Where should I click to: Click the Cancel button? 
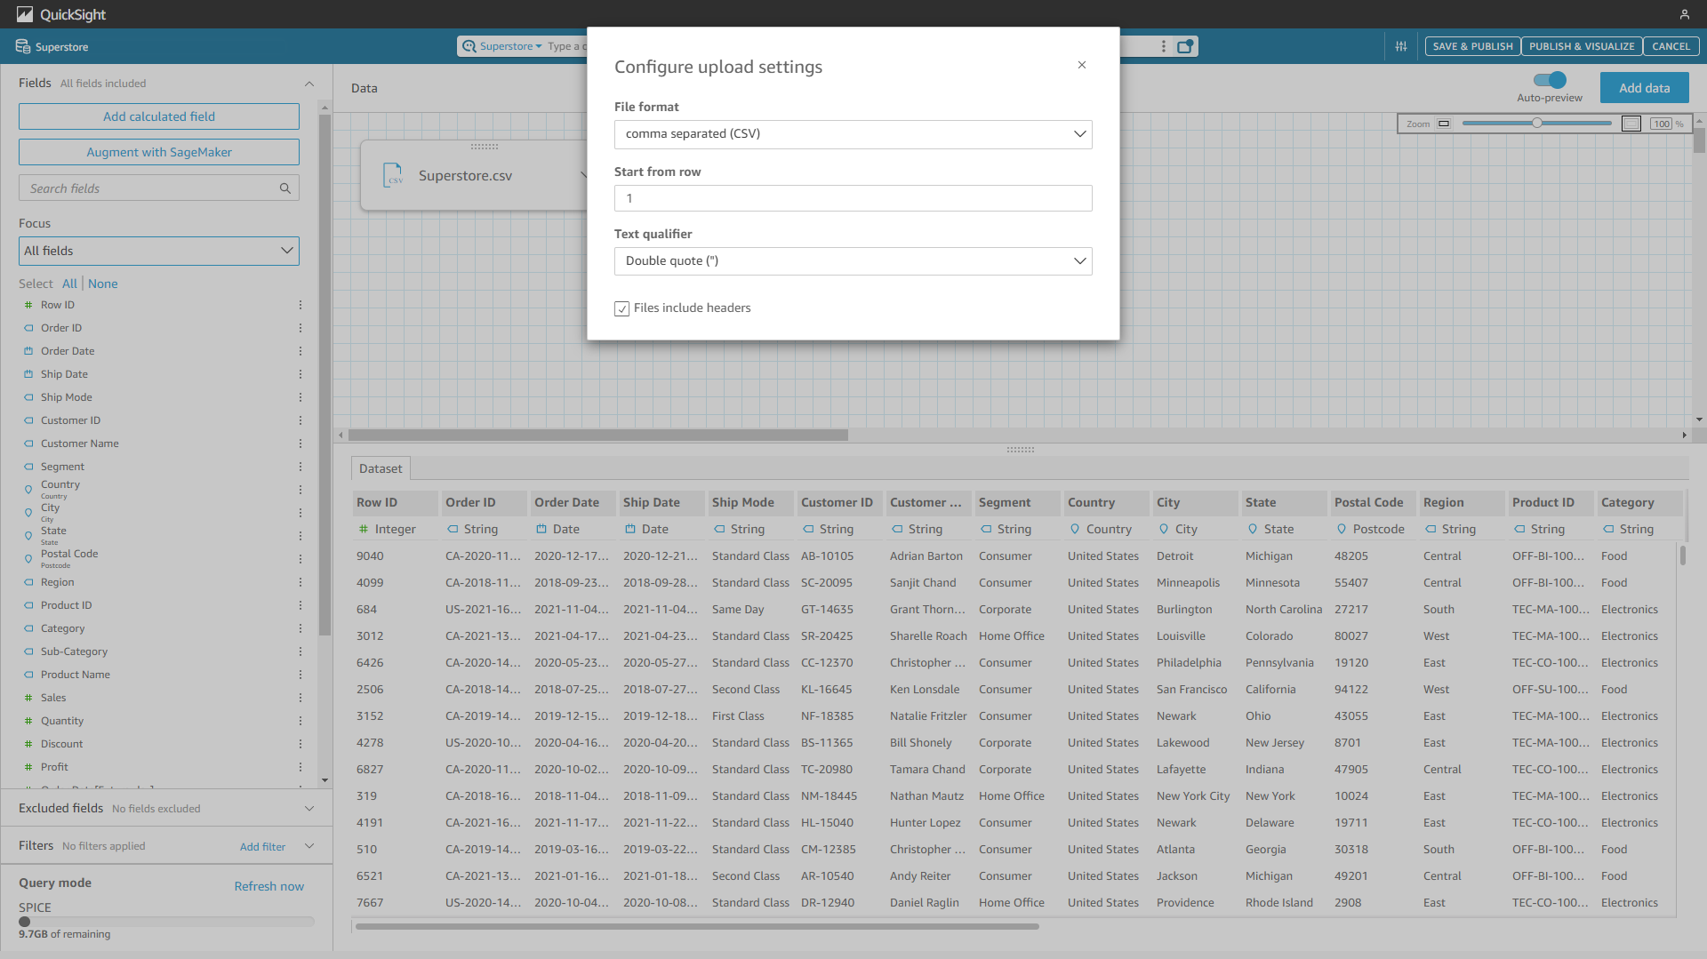pyautogui.click(x=1671, y=46)
